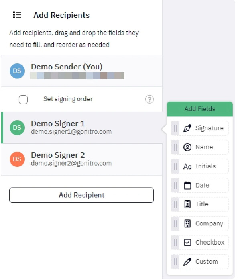Image resolution: width=238 pixels, height=280 pixels.
Task: Click the list icon beside Add Recipients
Action: [x=17, y=15]
